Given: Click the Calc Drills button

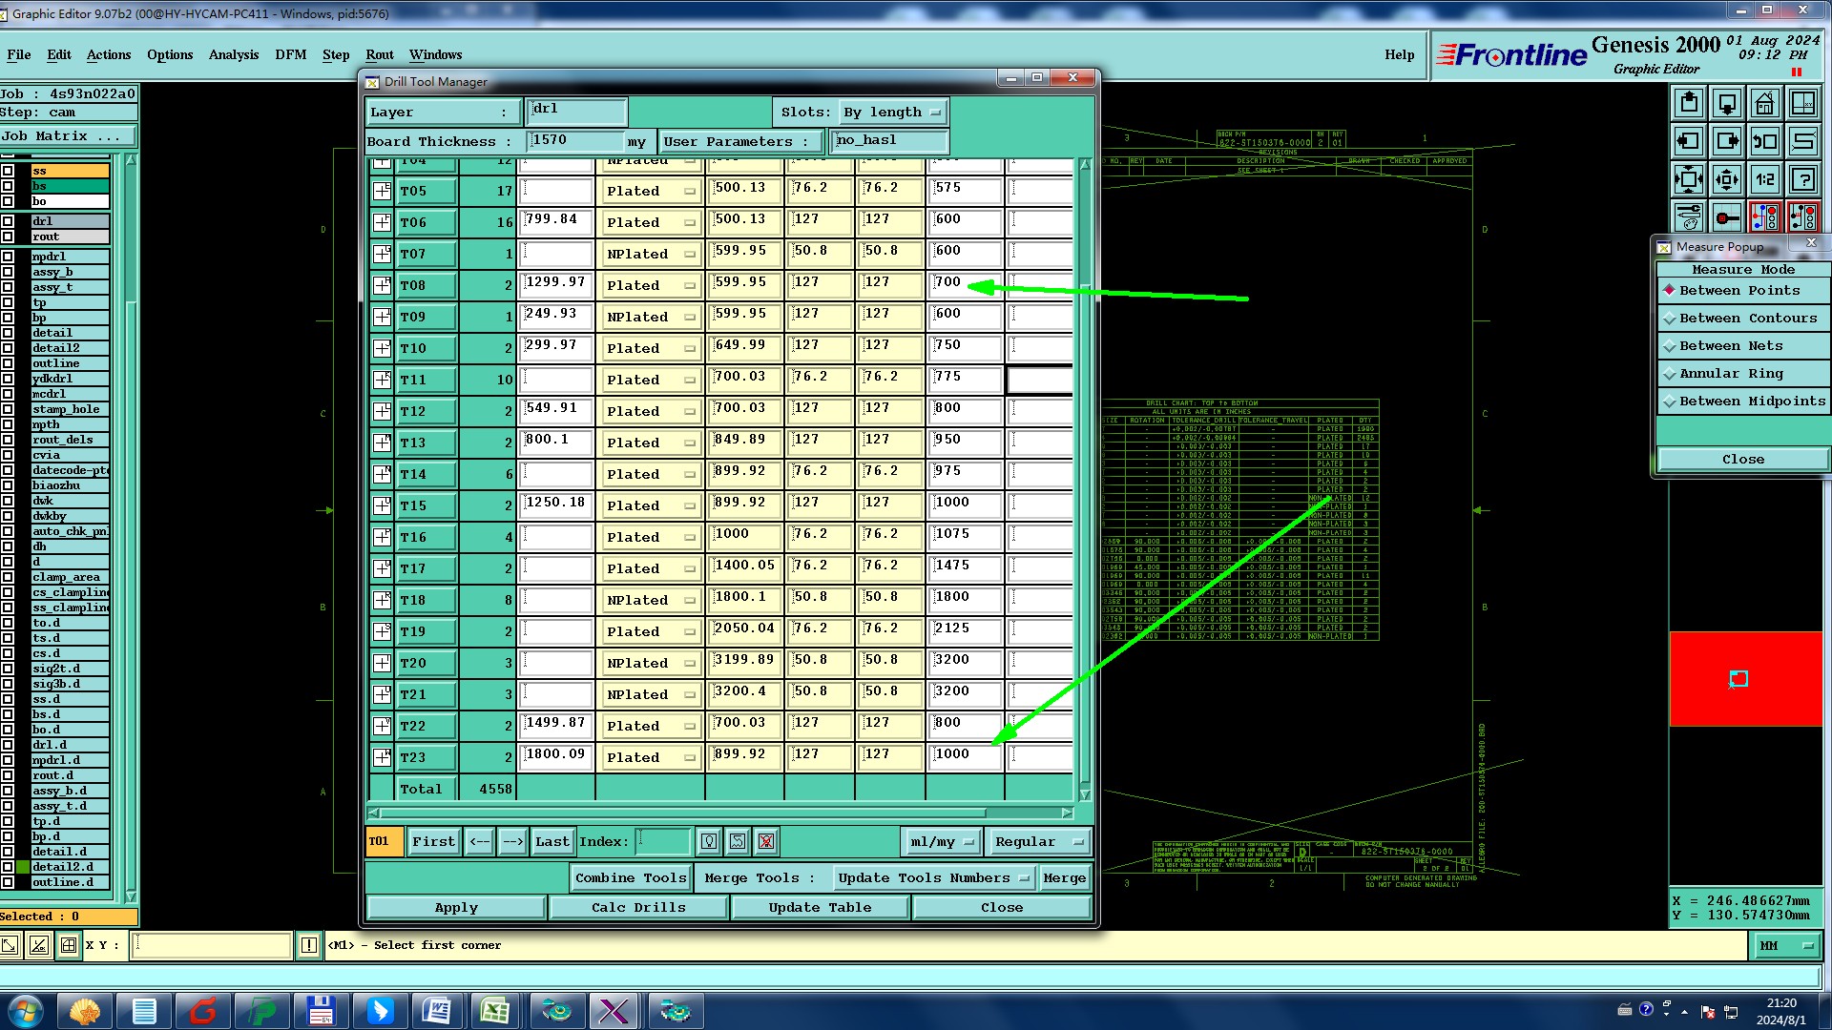Looking at the screenshot, I should click(x=638, y=908).
